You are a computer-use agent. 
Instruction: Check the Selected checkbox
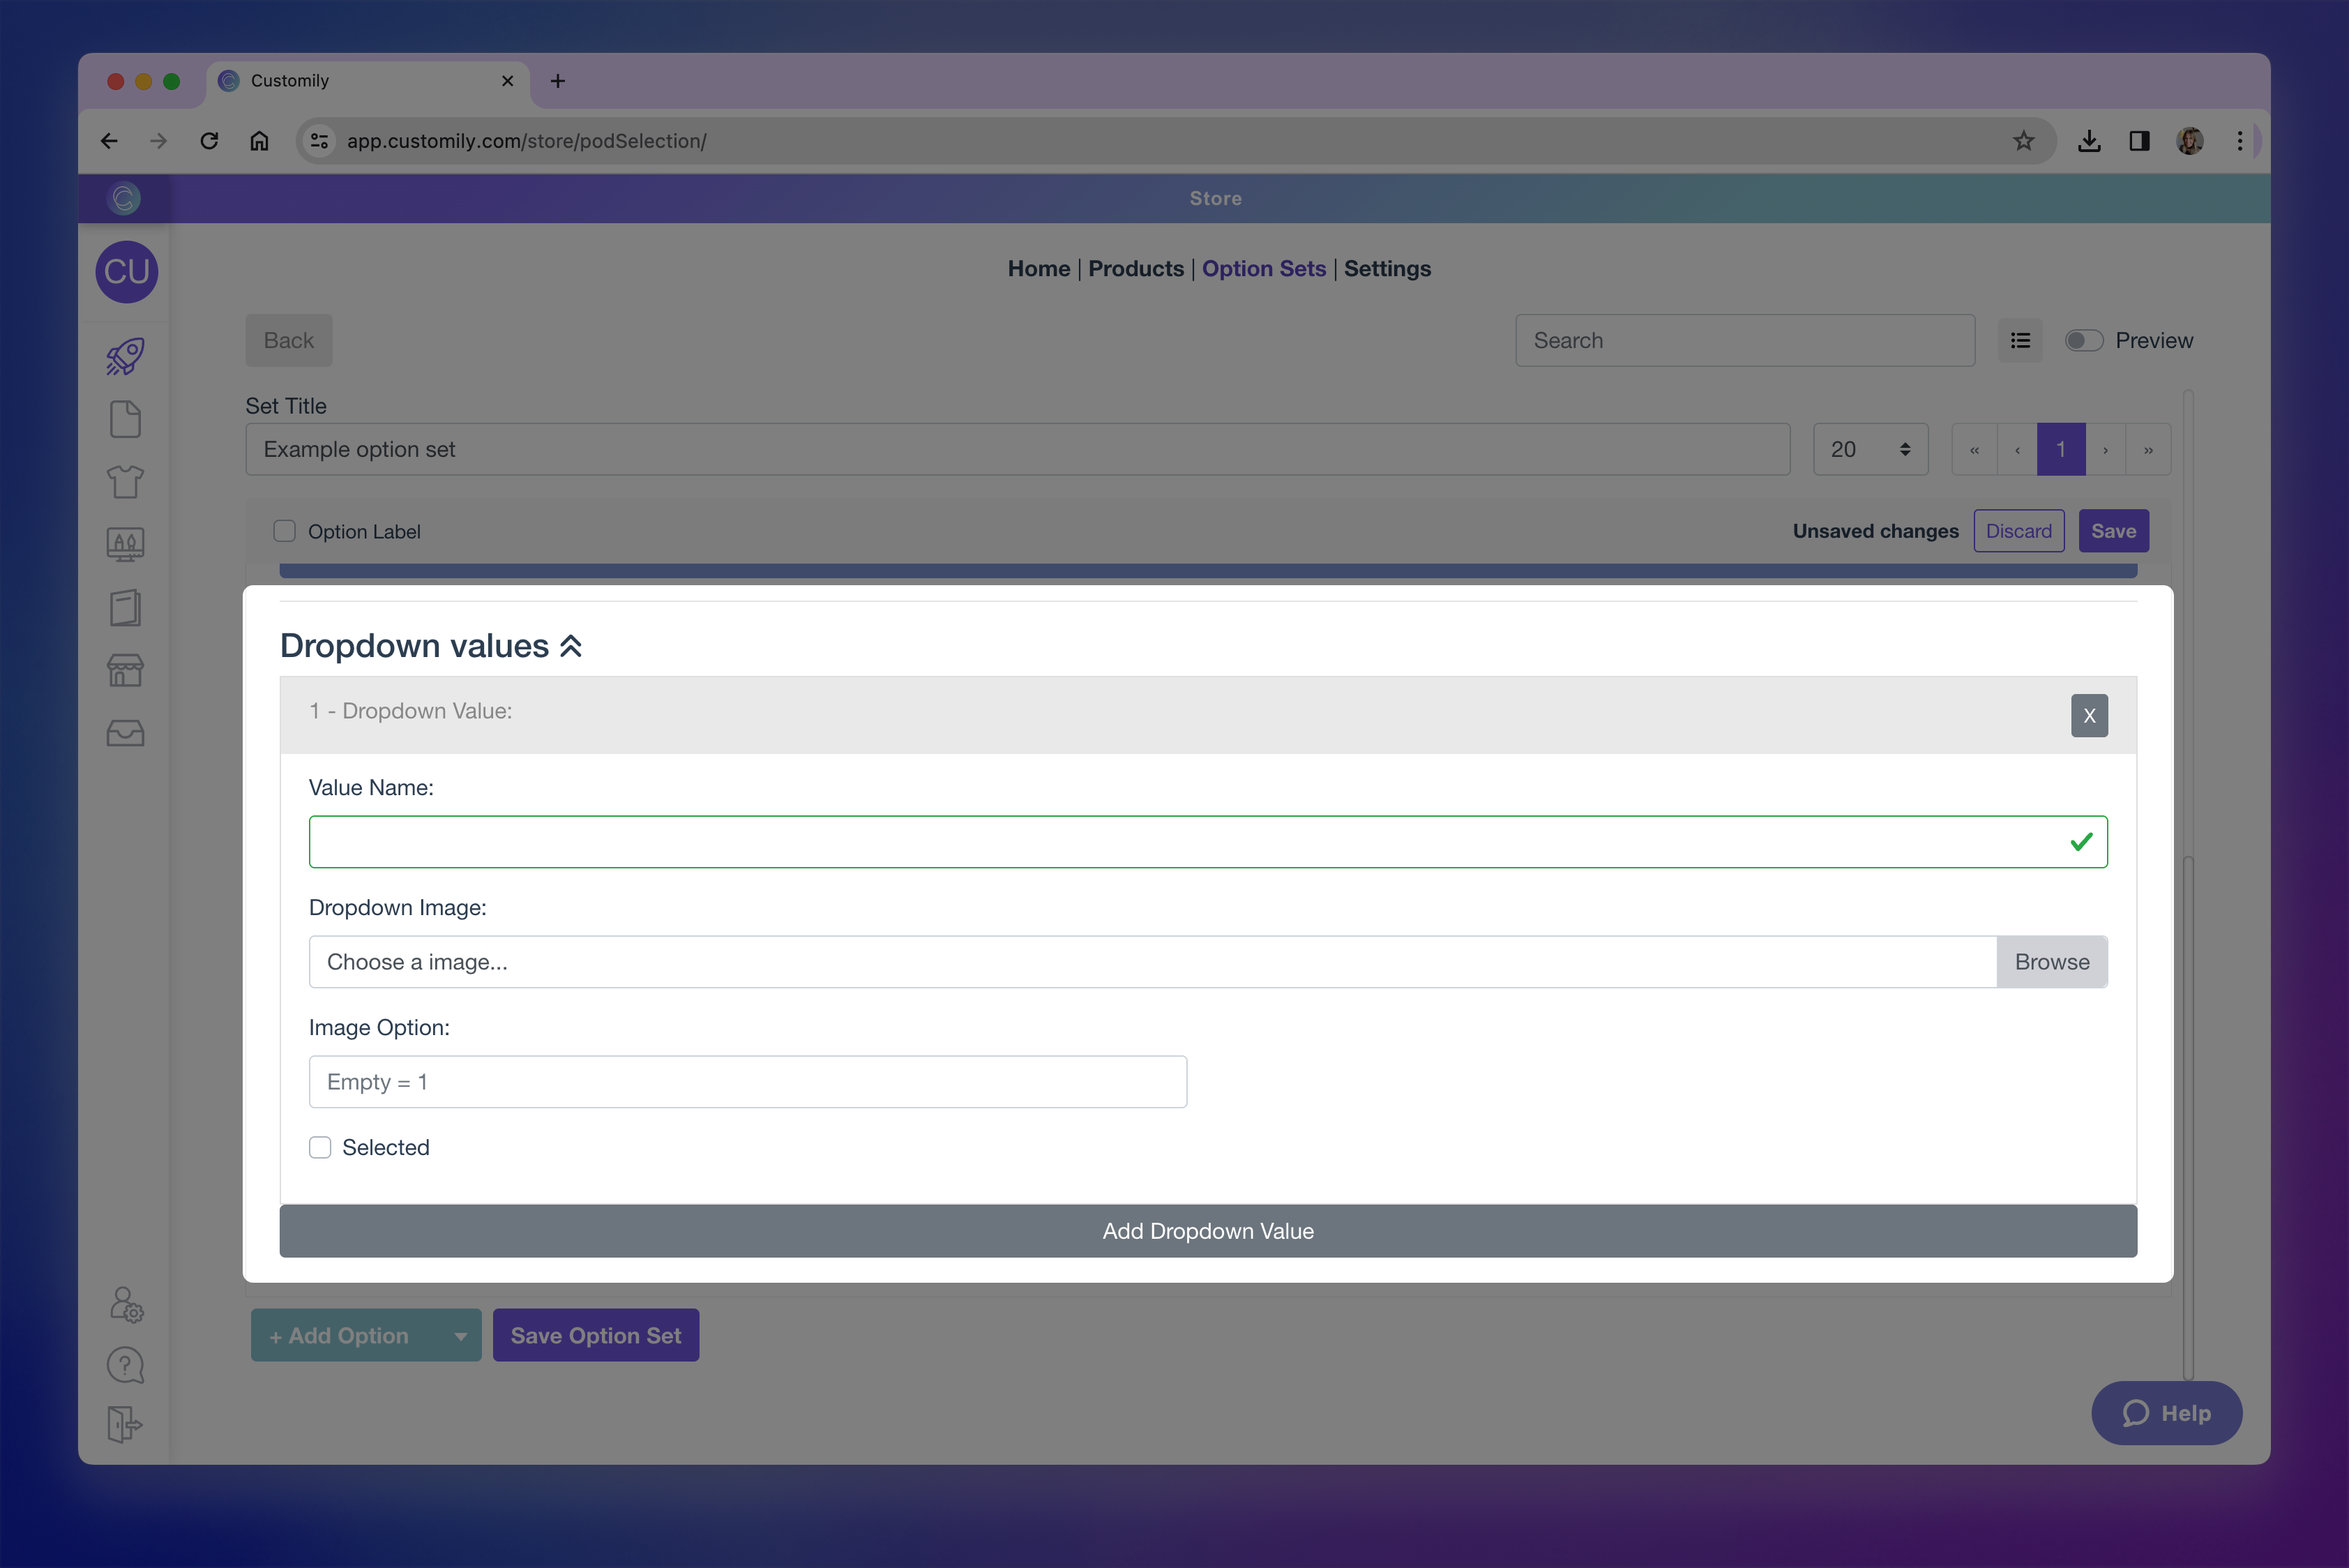coord(320,1147)
